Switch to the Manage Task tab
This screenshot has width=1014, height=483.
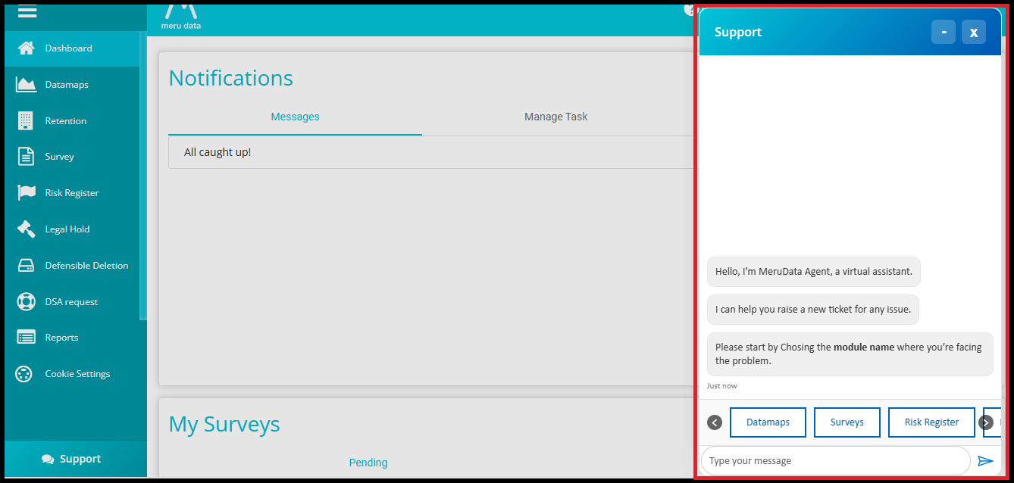click(556, 117)
